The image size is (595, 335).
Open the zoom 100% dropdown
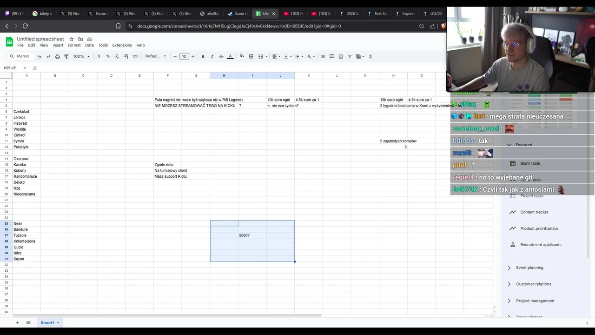pyautogui.click(x=81, y=56)
